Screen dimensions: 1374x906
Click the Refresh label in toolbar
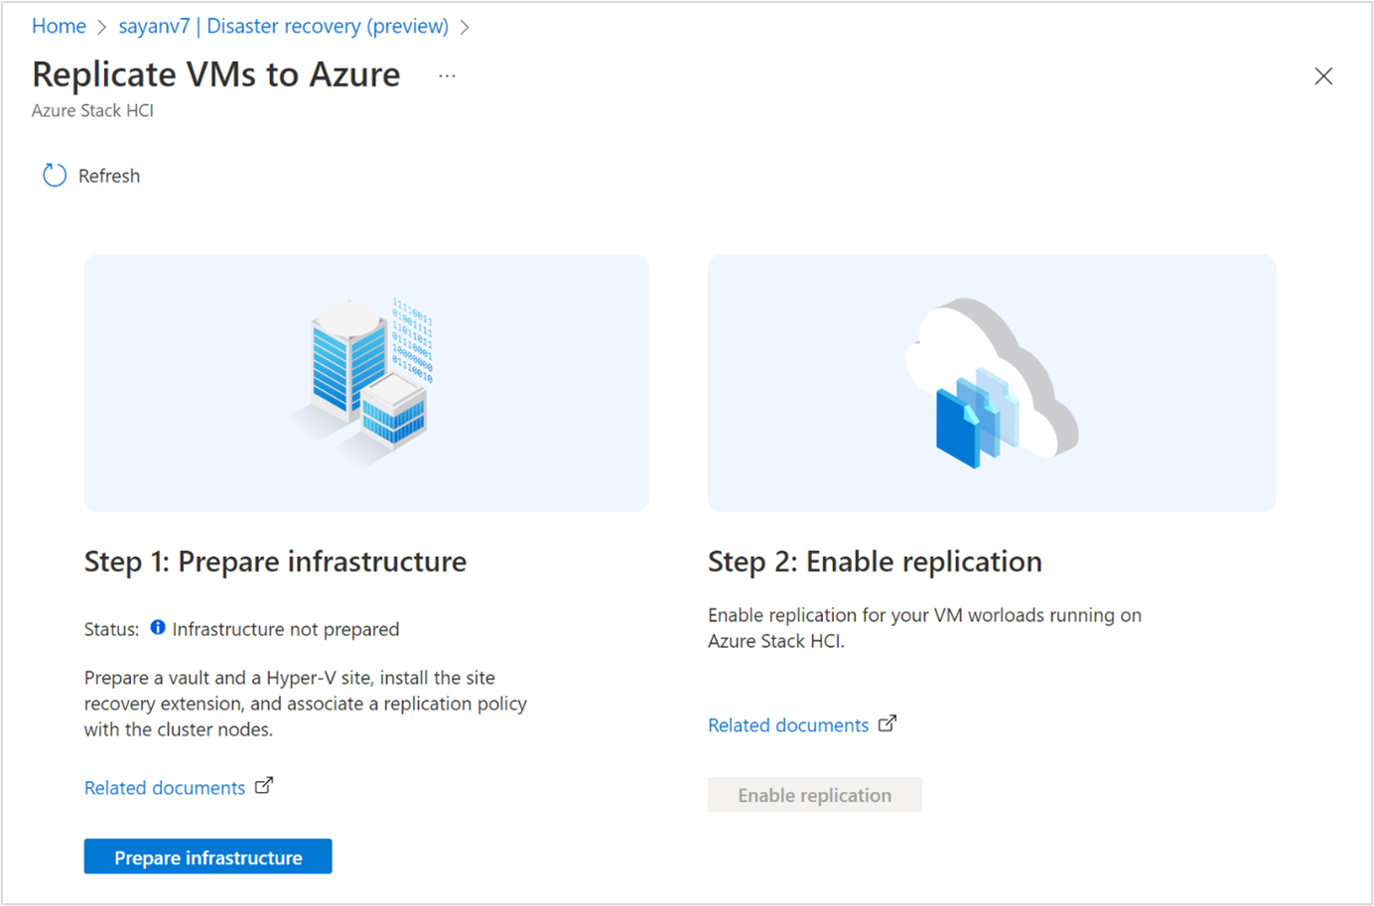[109, 176]
